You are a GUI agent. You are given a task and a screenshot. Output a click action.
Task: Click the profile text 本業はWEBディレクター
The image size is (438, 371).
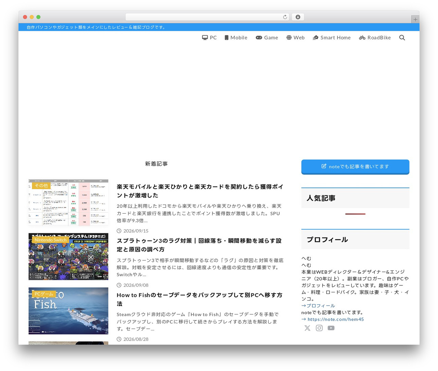click(355, 285)
